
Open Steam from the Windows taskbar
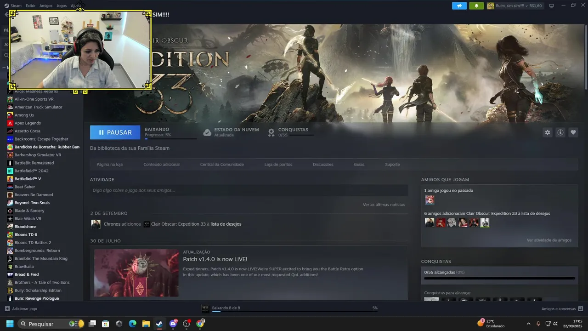(159, 324)
